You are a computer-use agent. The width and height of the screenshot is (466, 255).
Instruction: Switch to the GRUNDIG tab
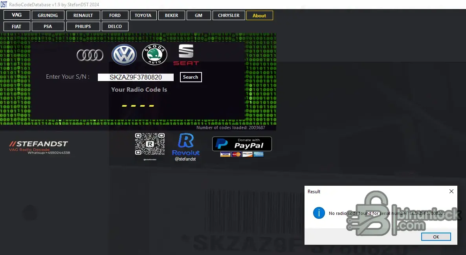(x=48, y=15)
